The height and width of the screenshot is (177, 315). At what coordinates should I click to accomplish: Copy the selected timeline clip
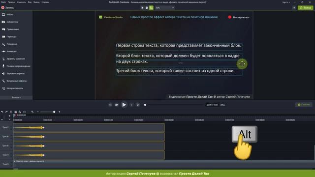15,112
